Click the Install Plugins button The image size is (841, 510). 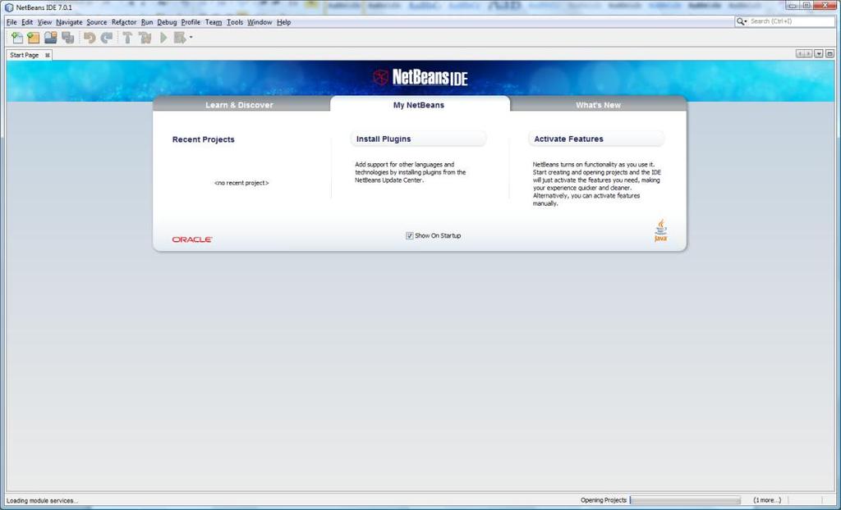click(x=418, y=139)
